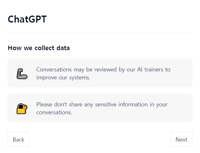Screen dimensions: 200x153
Task: Click the sensitive information warning text
Action: click(x=102, y=108)
